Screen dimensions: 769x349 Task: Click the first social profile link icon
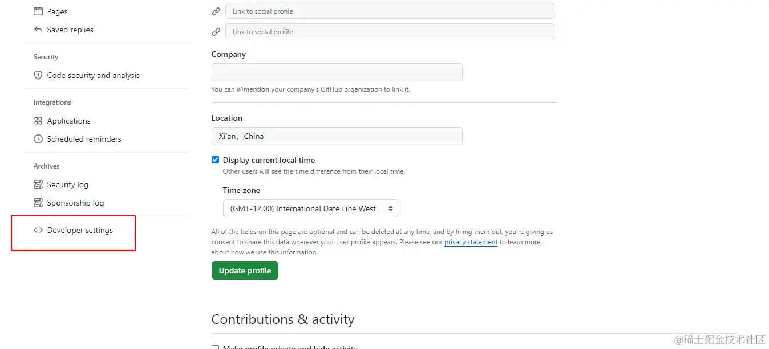tap(216, 11)
